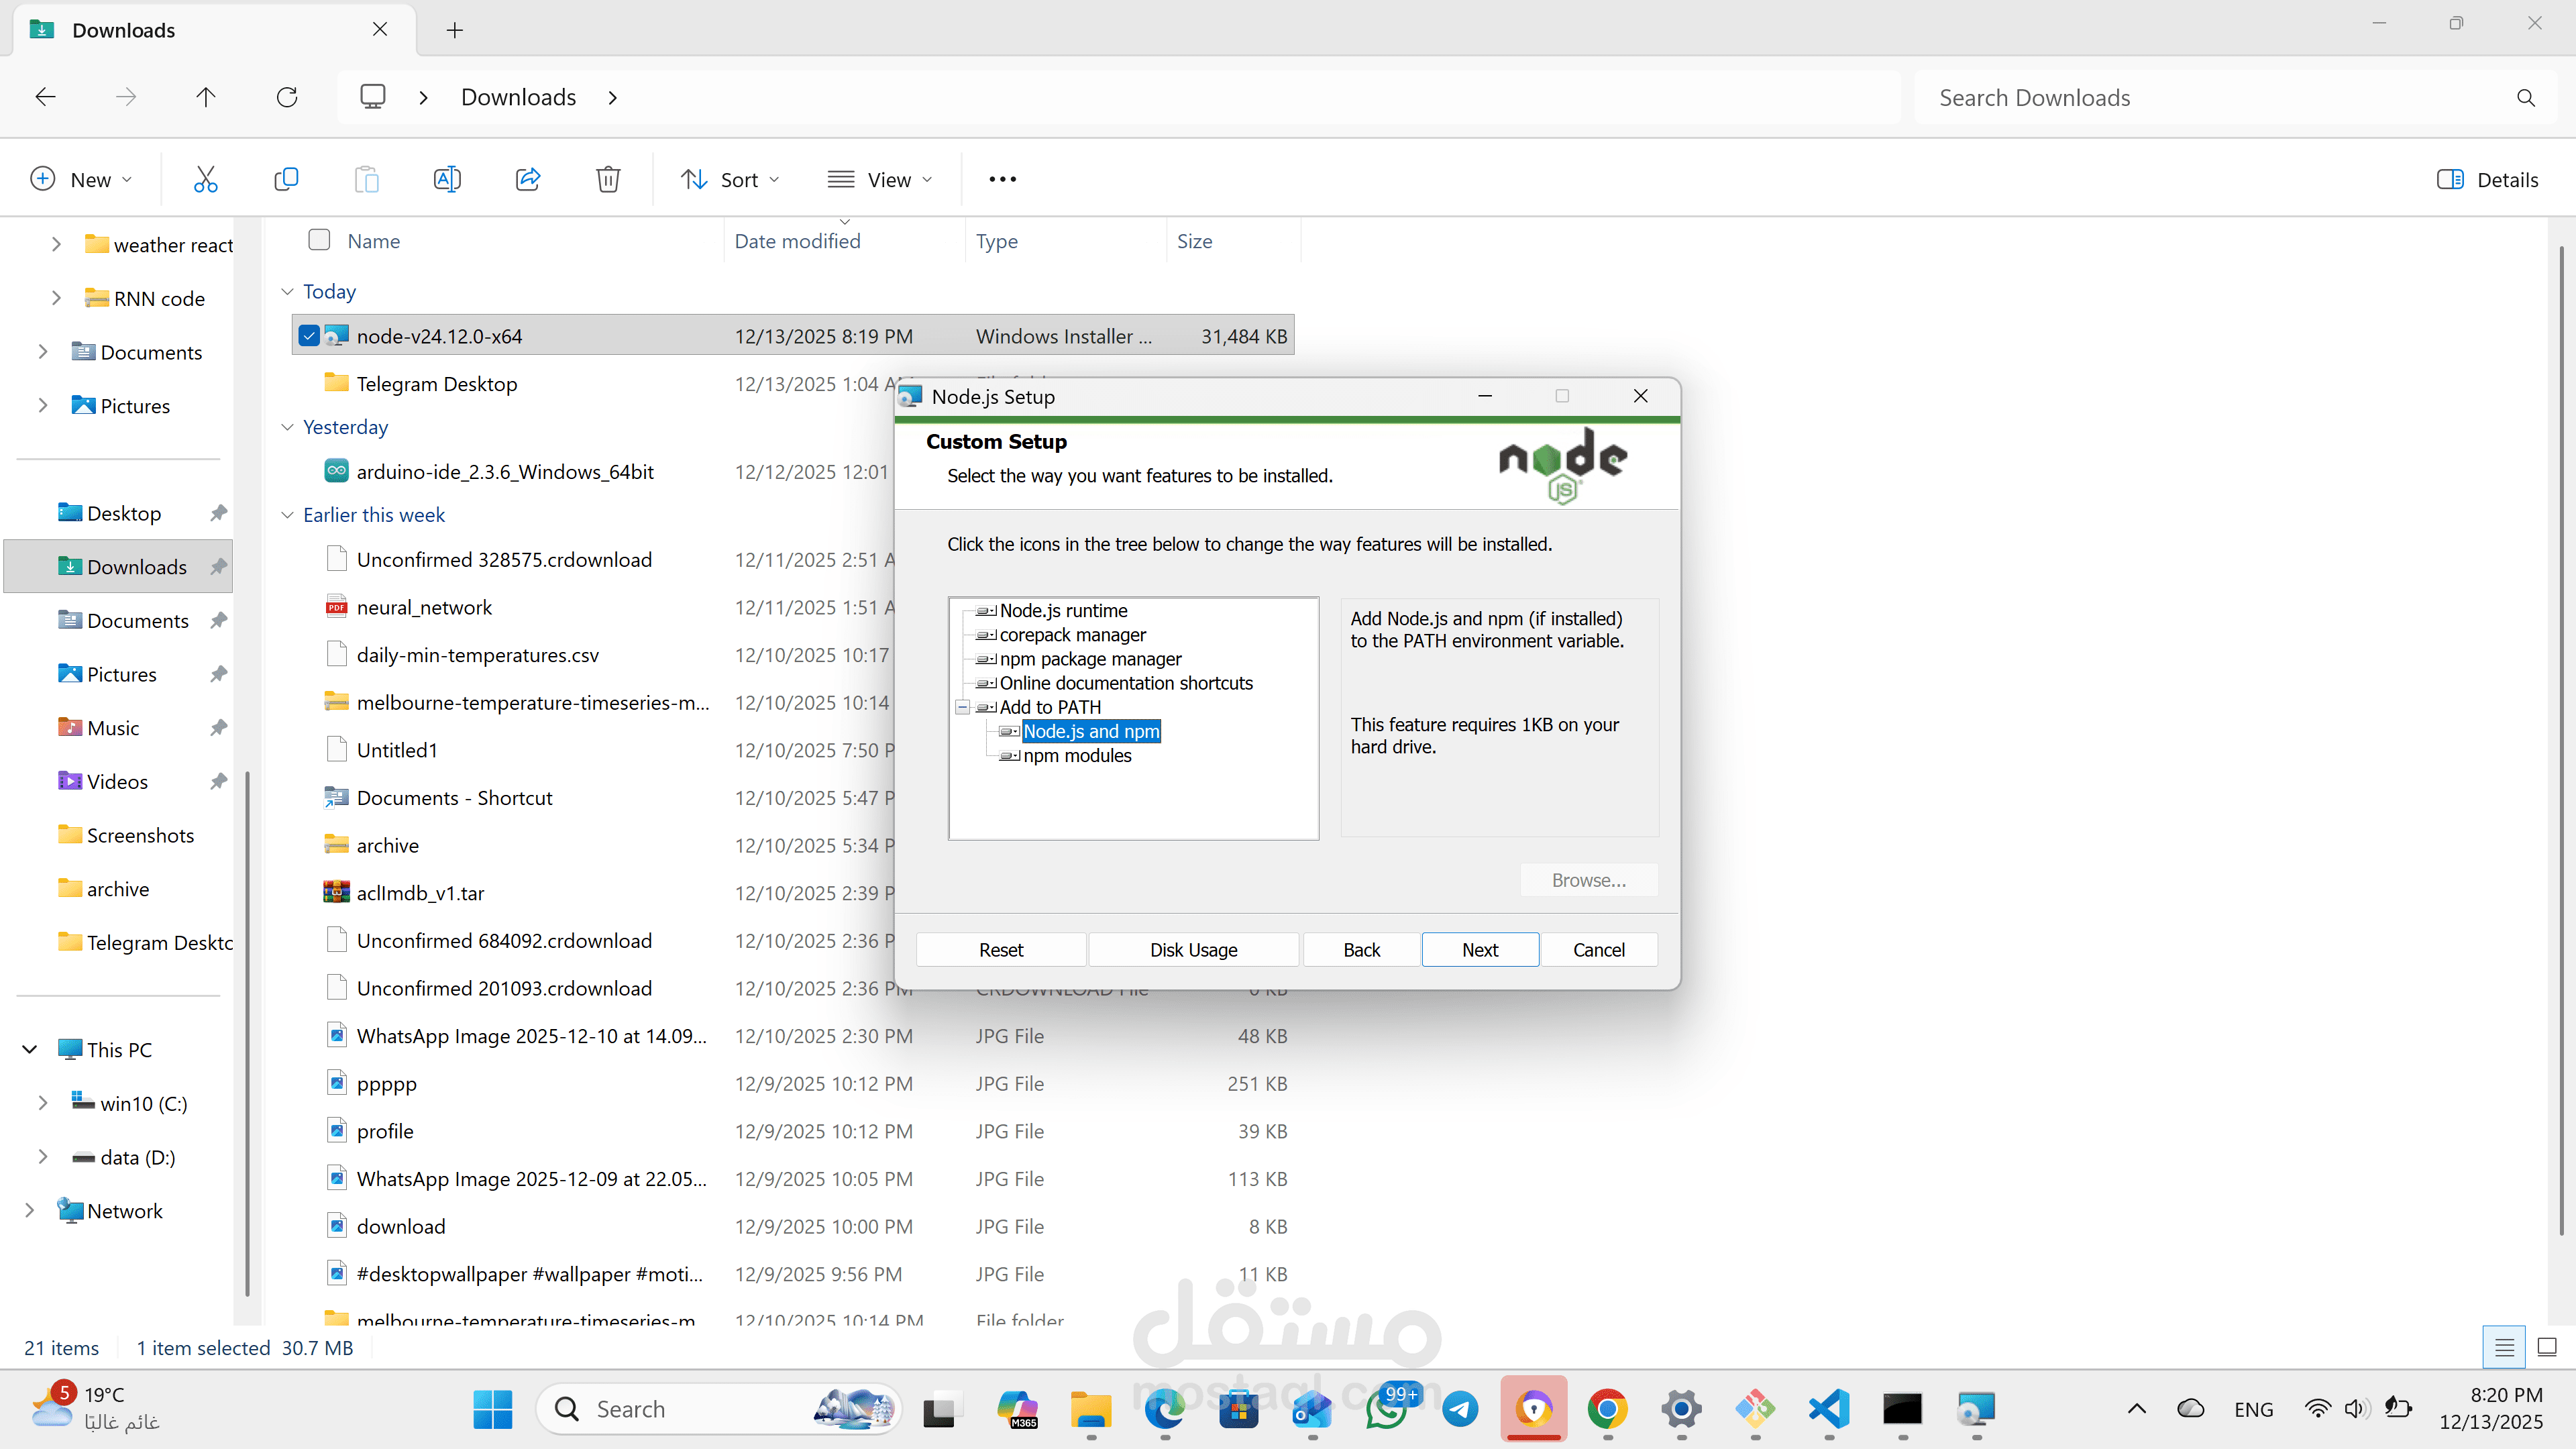Click the Copy icon in toolbar
This screenshot has width=2576, height=1449.
point(286,179)
